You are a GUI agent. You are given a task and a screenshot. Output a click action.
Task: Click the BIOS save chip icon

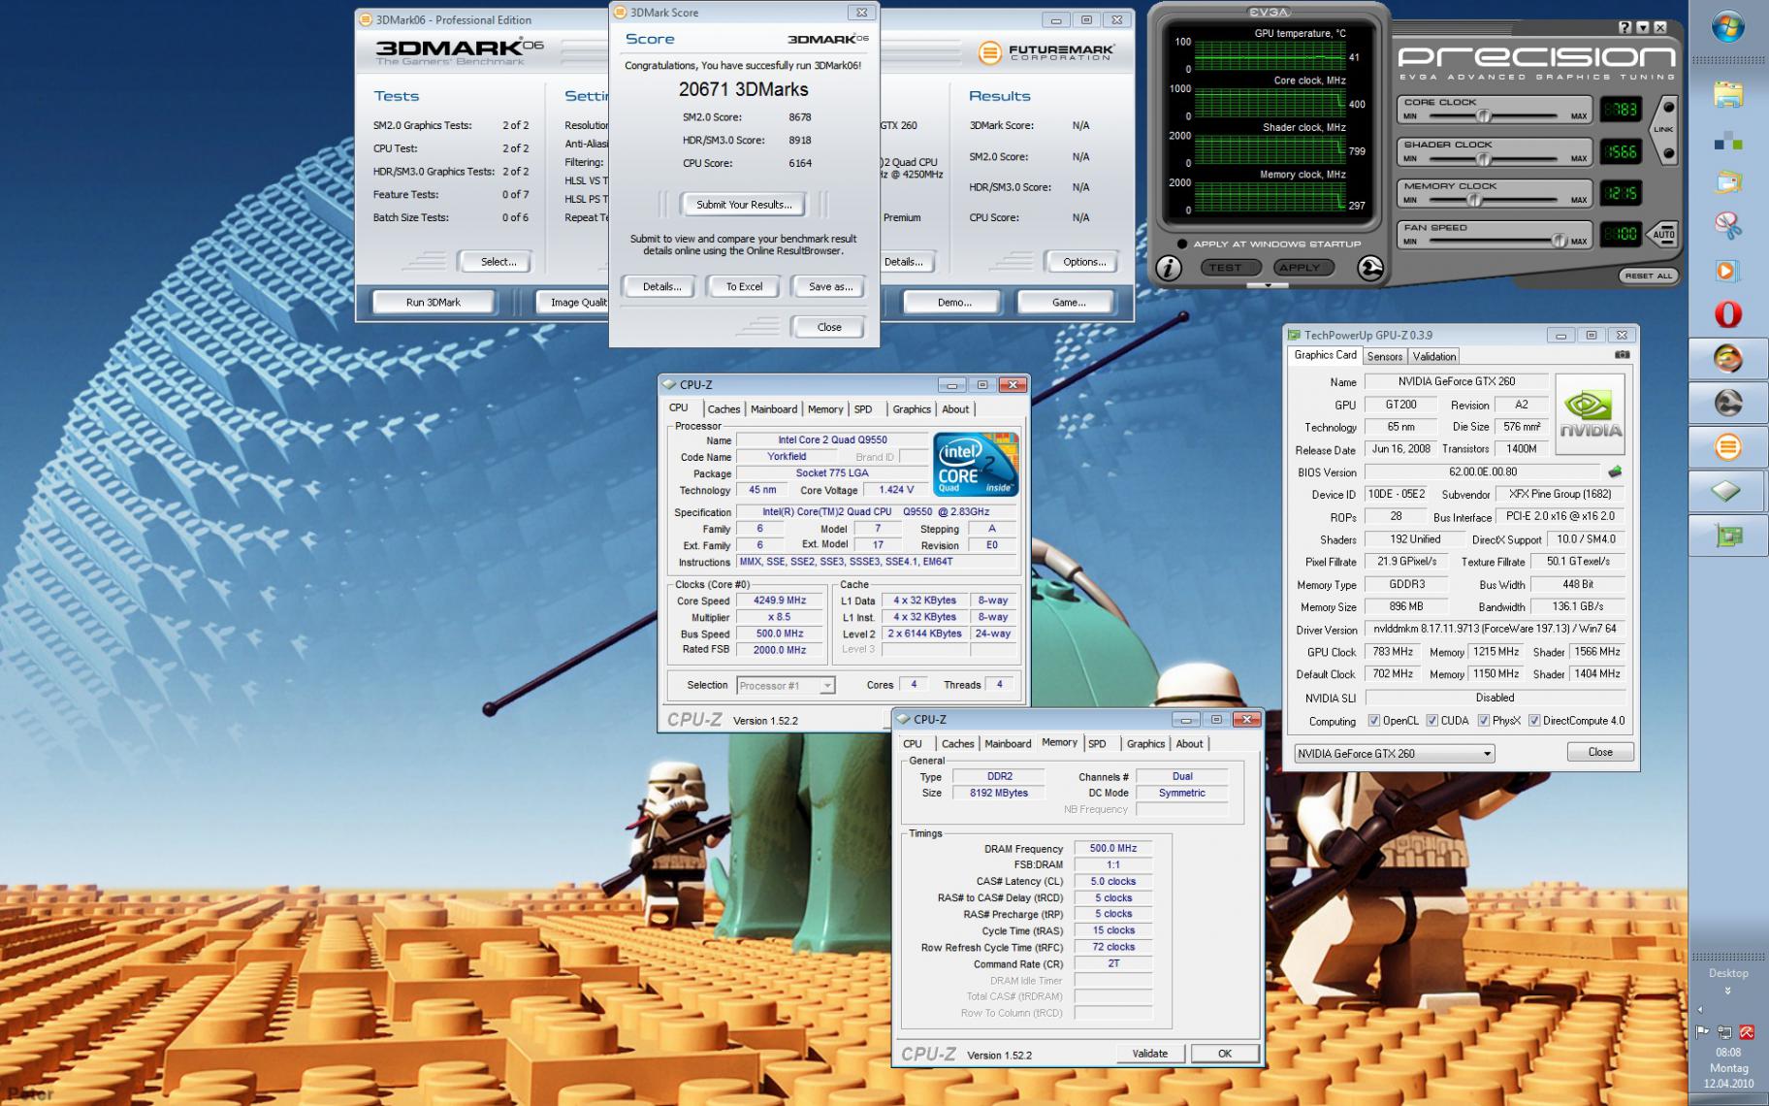pos(1614,472)
